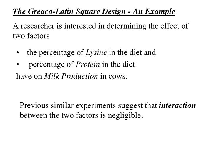
Task: Click the phrase 'two factors' below researcher line
Action: click(31, 36)
